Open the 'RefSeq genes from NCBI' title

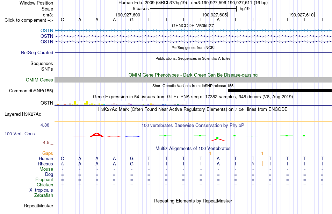pos(193,48)
